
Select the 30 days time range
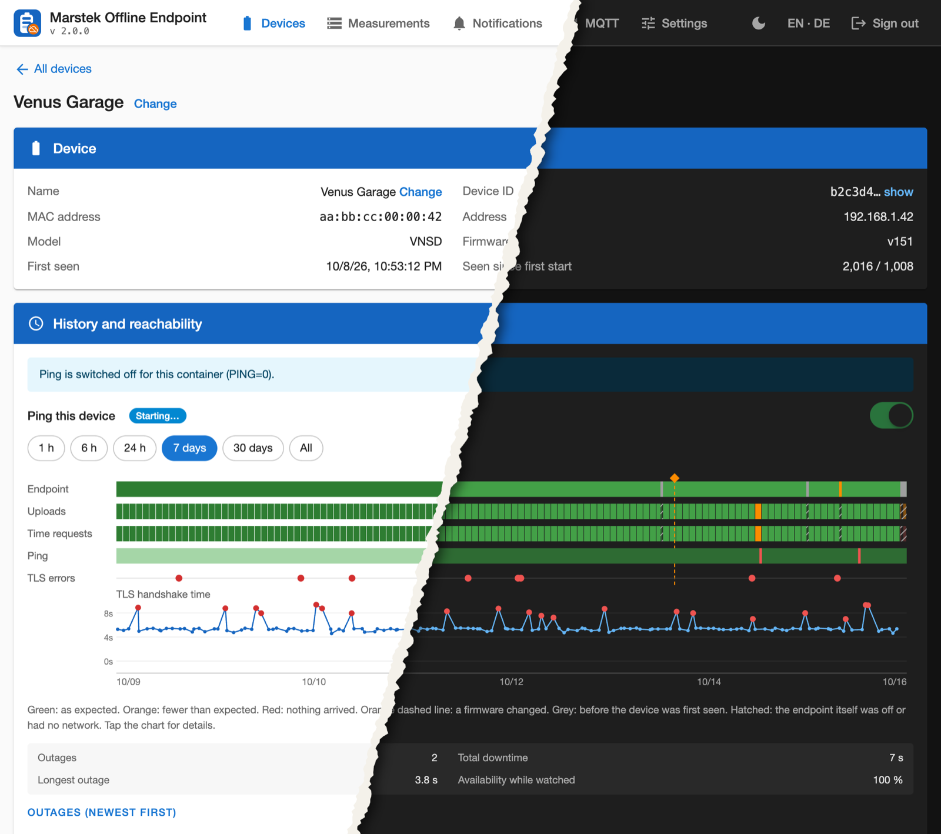click(253, 448)
